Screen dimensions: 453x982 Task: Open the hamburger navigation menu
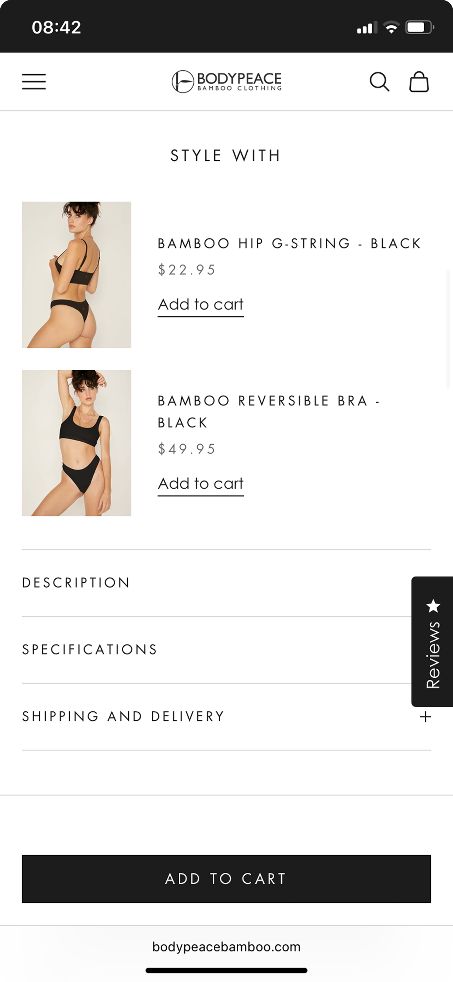[34, 81]
